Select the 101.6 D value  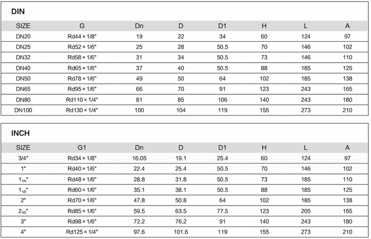181,232
